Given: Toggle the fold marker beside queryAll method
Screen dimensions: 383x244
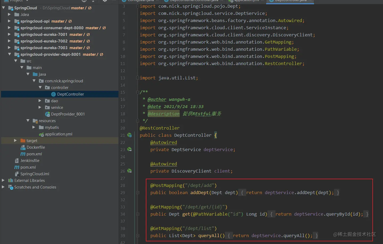Looking at the screenshot, I should coord(138,236).
